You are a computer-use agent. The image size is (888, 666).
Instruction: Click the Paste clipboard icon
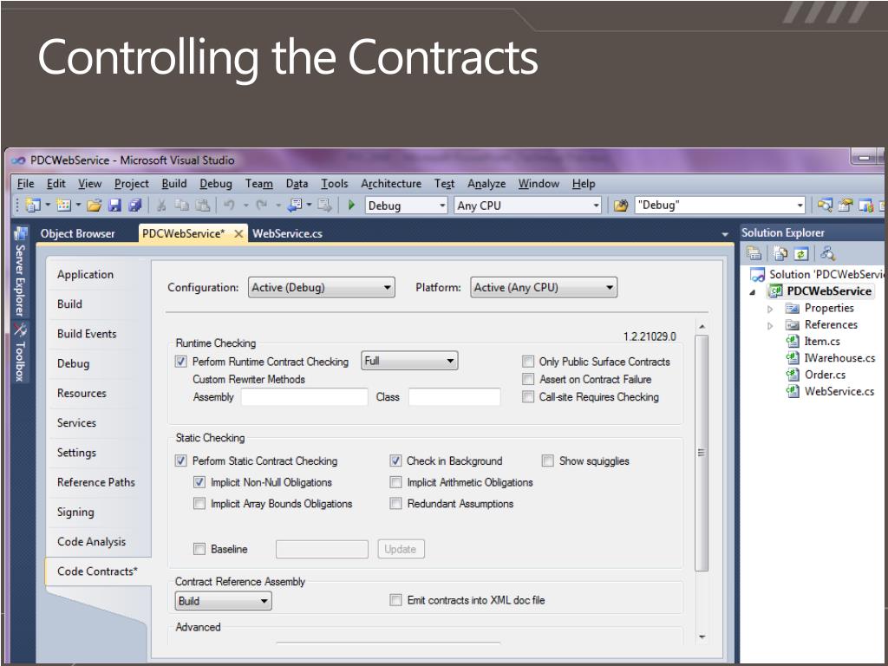click(202, 205)
